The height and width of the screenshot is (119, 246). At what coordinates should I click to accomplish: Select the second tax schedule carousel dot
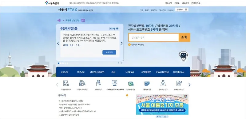[61, 63]
